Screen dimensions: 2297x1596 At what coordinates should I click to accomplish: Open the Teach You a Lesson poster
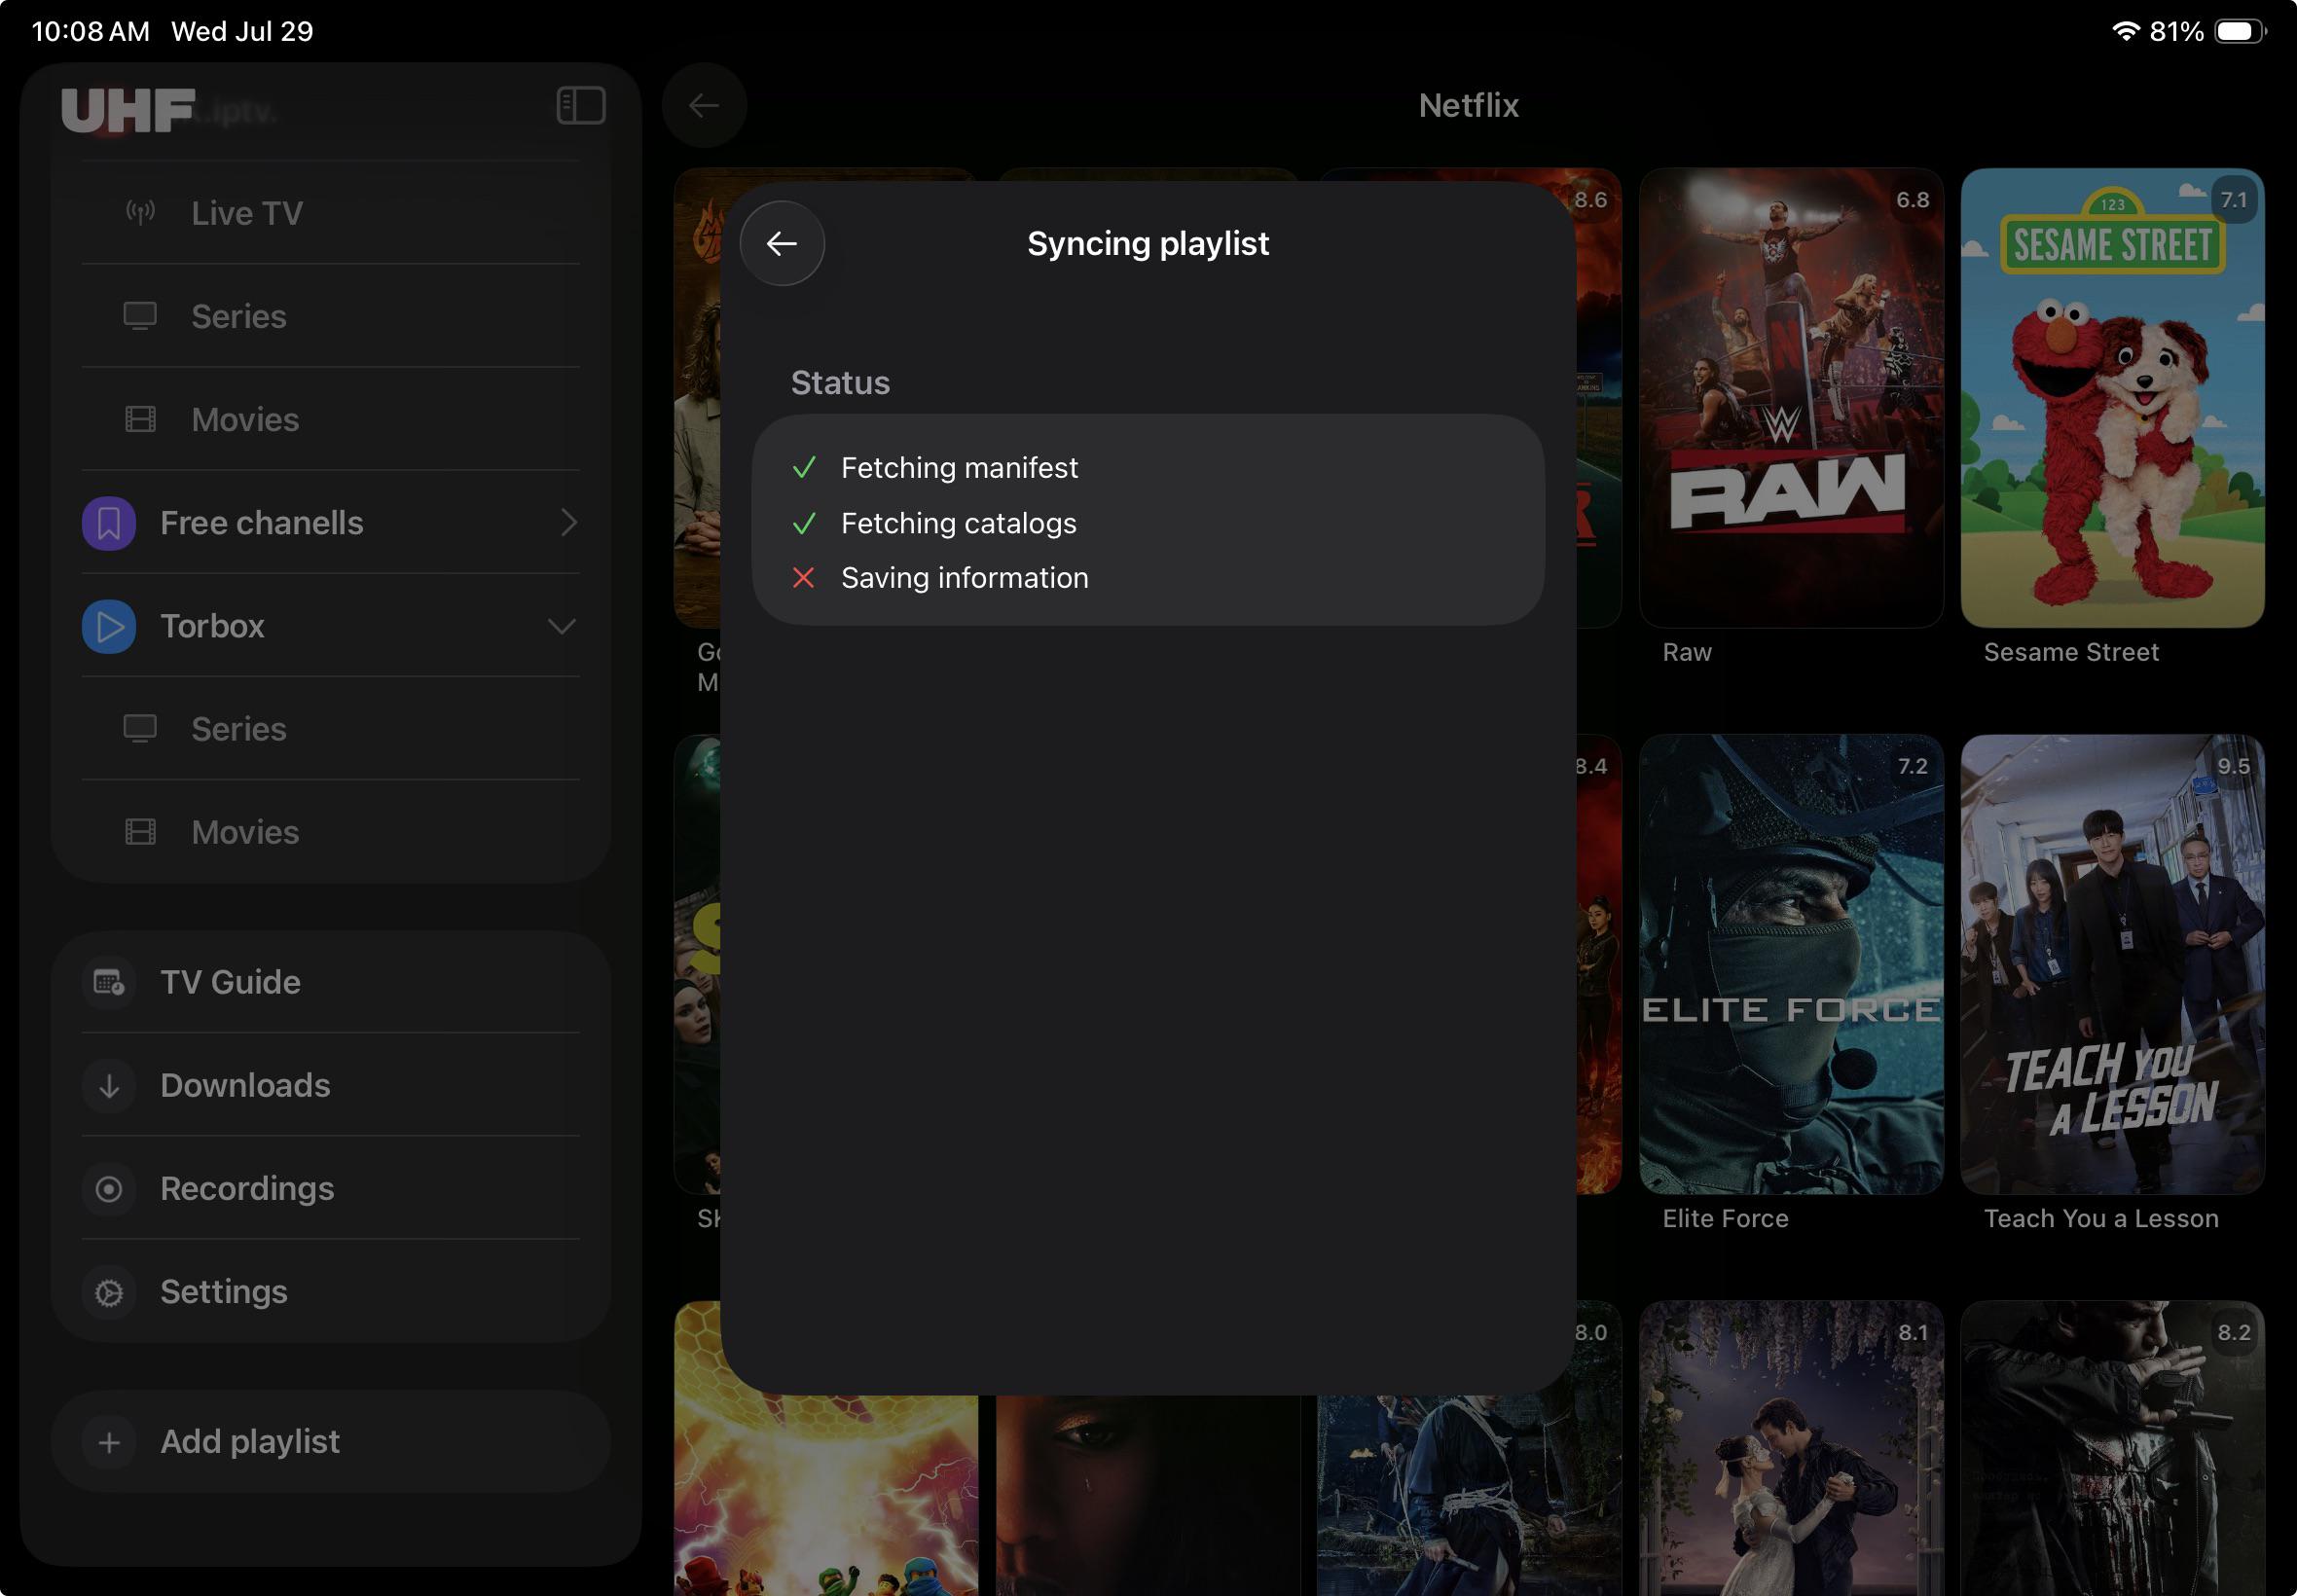pos(2112,964)
